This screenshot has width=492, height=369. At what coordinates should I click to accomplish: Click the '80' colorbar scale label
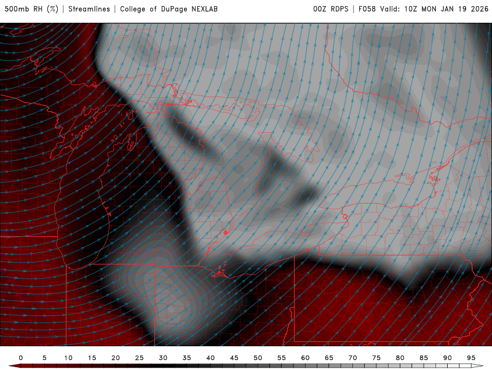[400, 358]
